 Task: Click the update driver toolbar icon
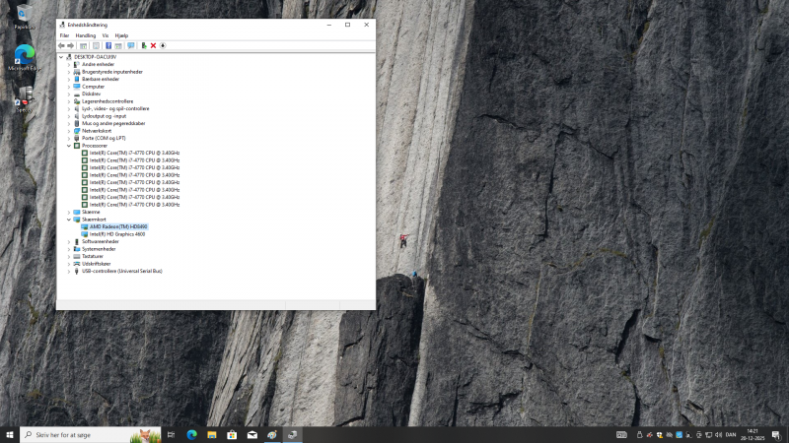[x=144, y=45]
